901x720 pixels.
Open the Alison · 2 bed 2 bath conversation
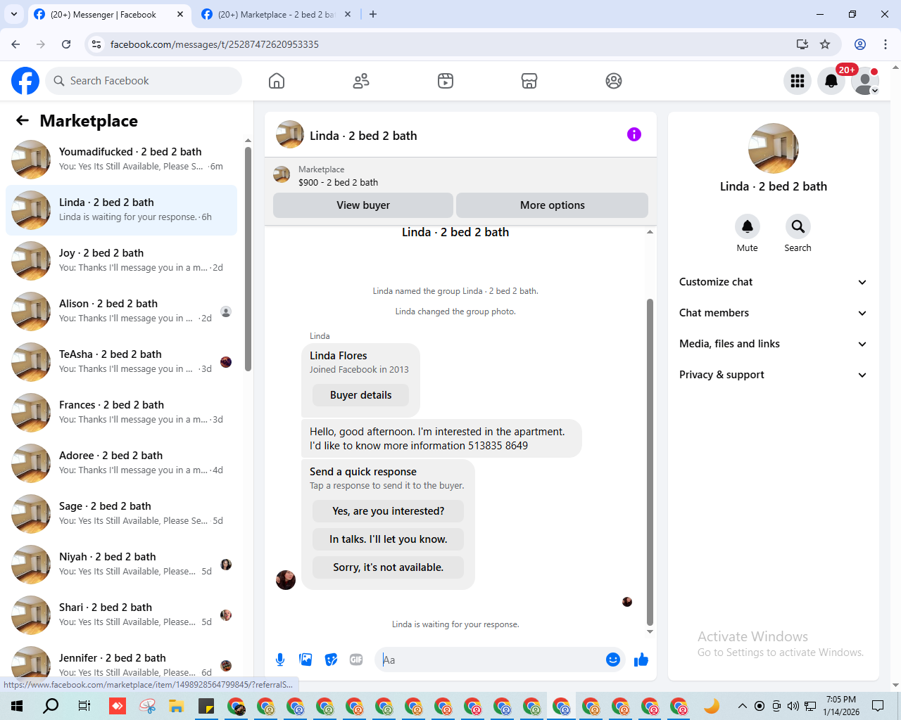tap(121, 311)
